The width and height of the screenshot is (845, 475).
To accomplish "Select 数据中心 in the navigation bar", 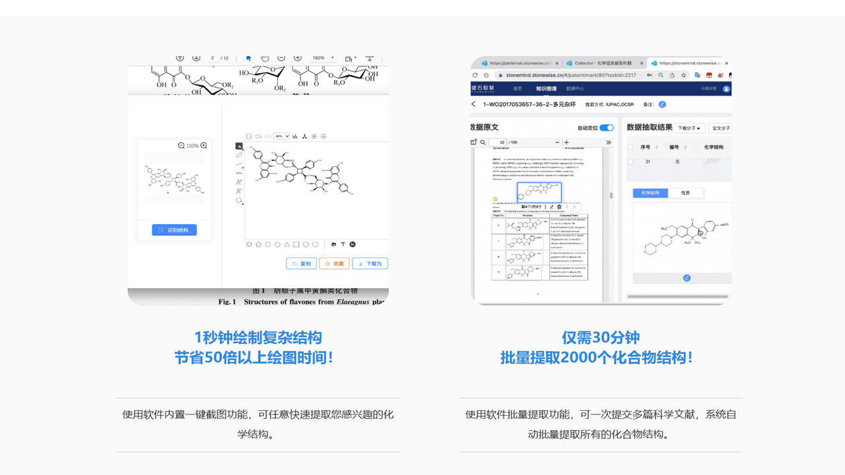I will [x=575, y=88].
